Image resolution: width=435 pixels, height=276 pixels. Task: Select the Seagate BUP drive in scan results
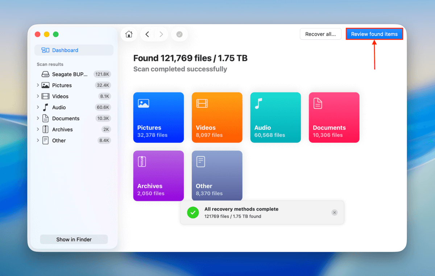coord(69,74)
